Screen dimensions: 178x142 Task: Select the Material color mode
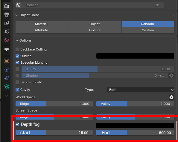42,24
